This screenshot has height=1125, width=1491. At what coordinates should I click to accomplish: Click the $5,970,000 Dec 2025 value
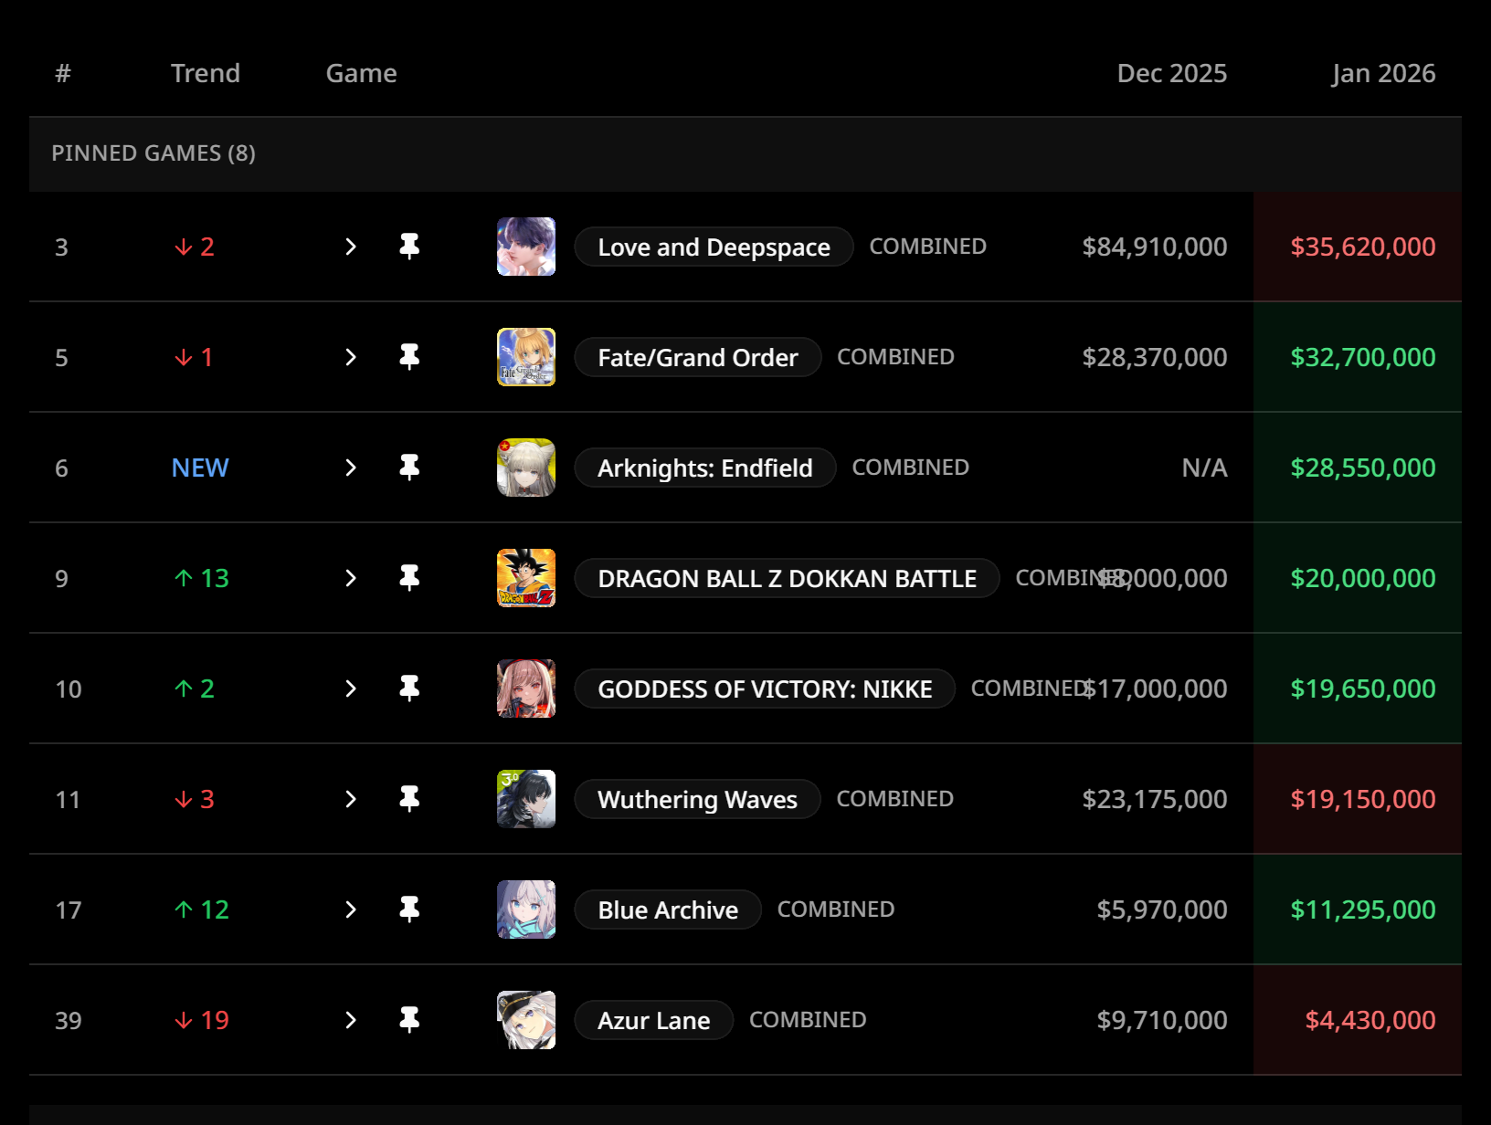pyautogui.click(x=1162, y=909)
